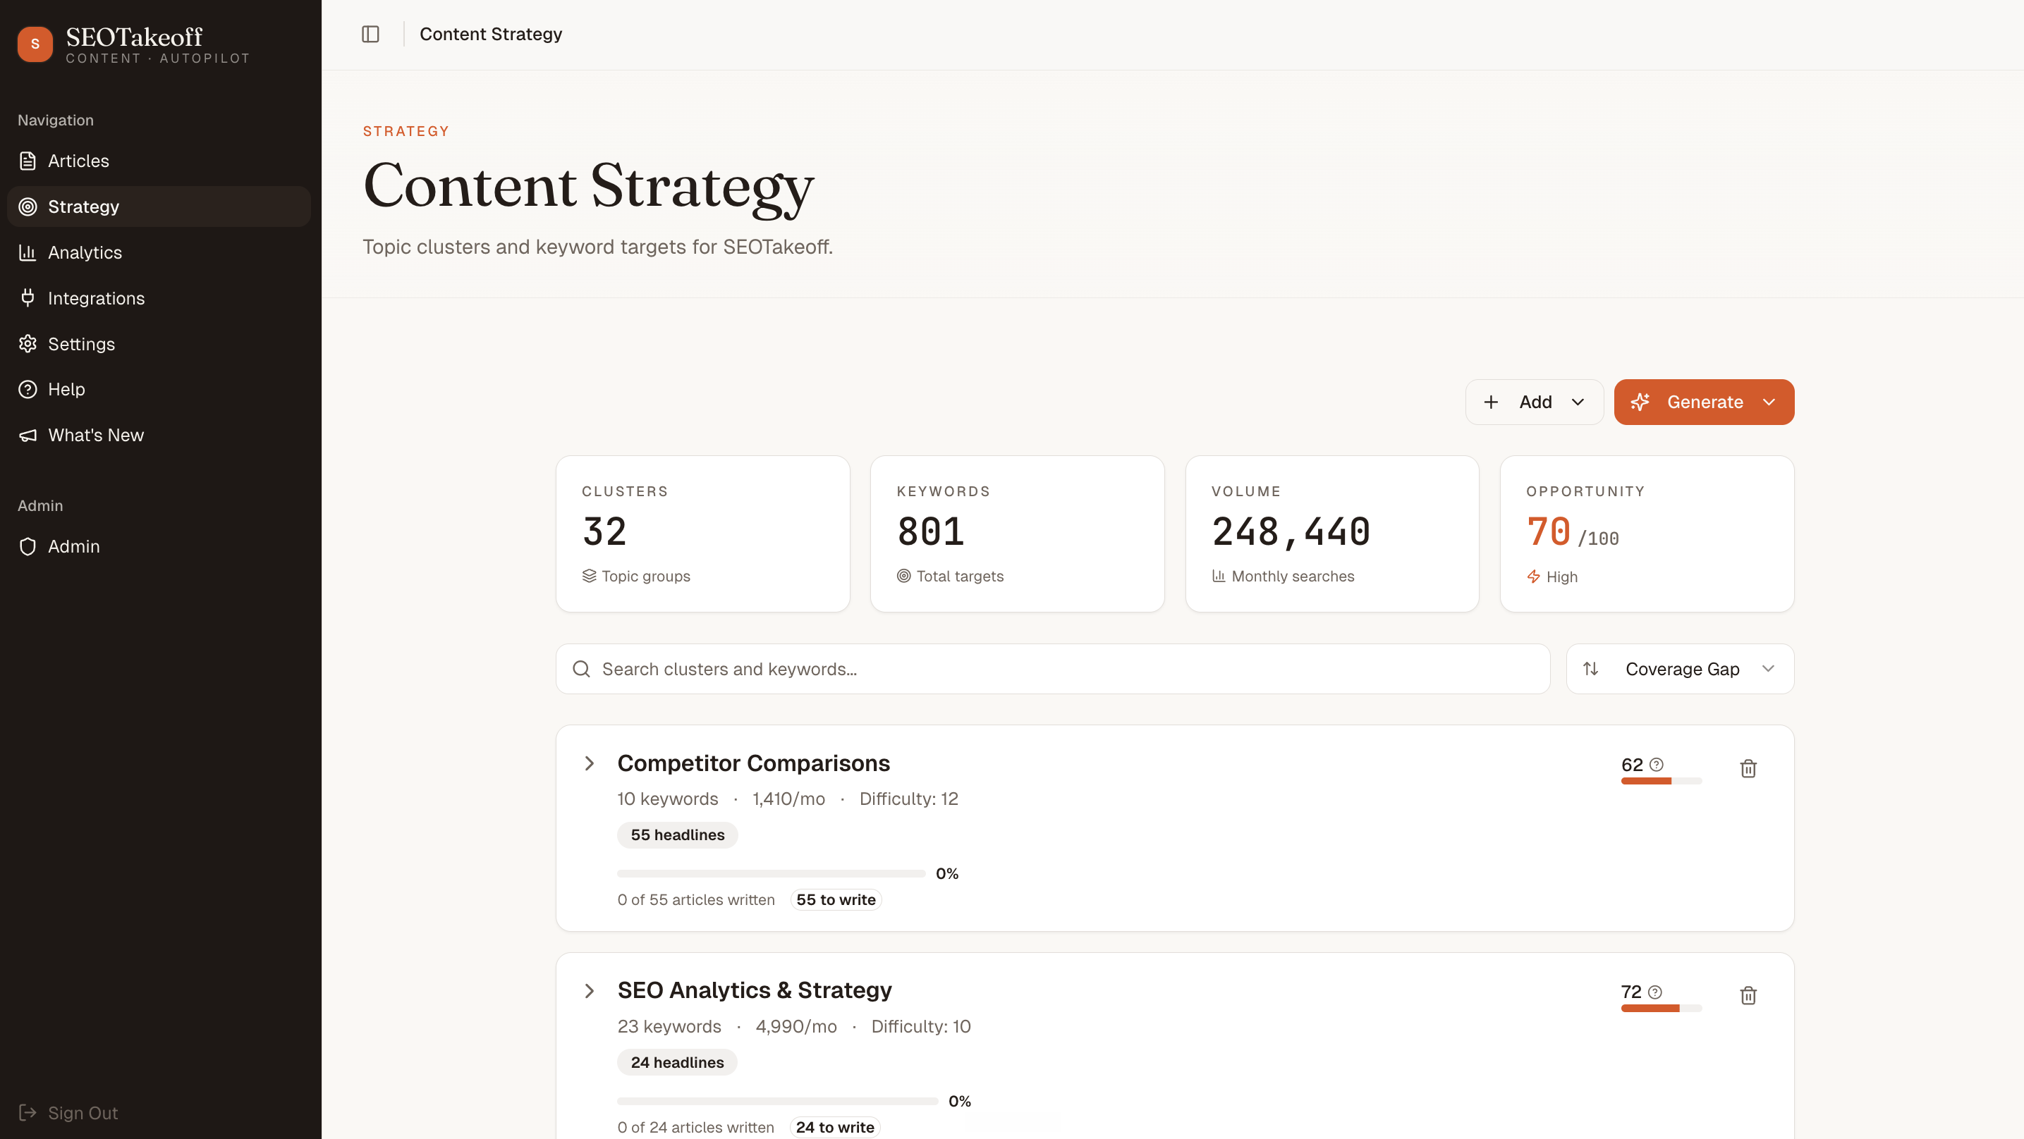Viewport: 2024px width, 1139px height.
Task: Delete the SEO Analytics & Strategy cluster
Action: coord(1748,995)
